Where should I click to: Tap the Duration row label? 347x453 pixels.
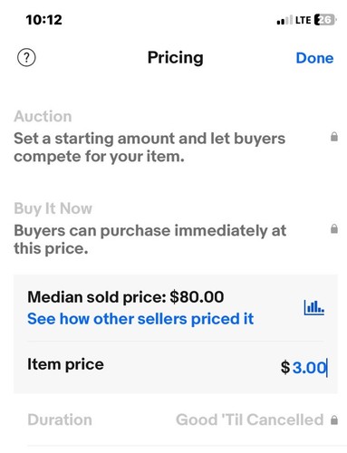60,419
